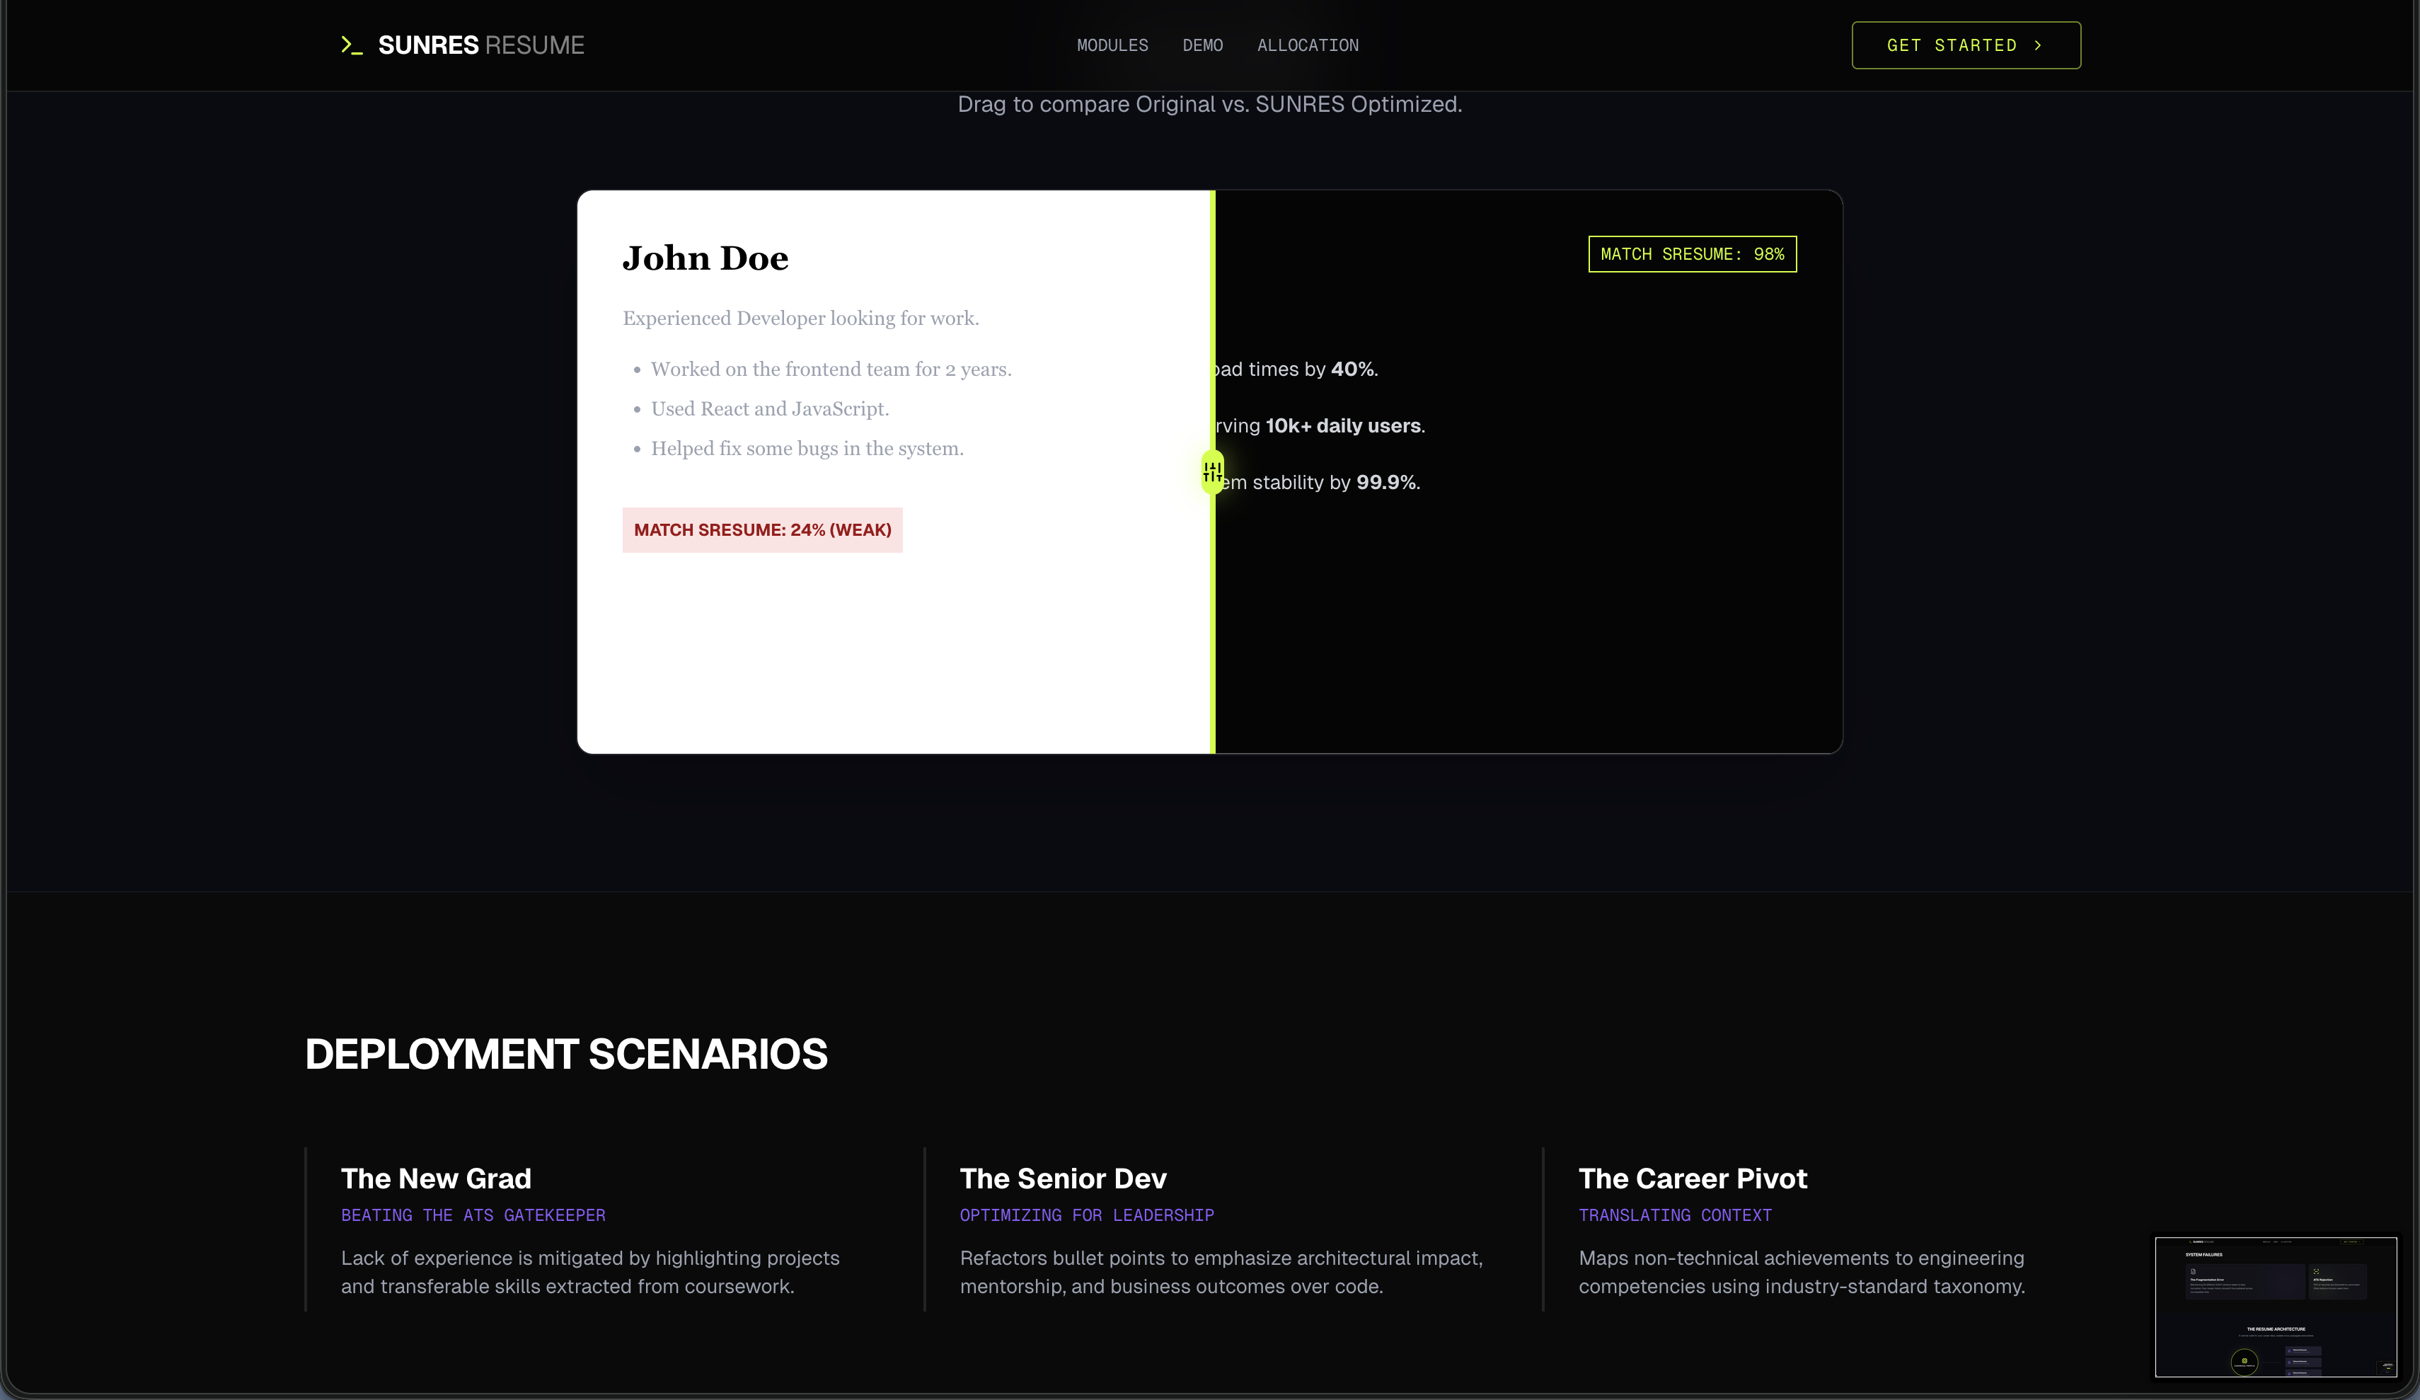Select The New Grad scenario title
Screen dimensions: 2420x1400
[x=436, y=1178]
